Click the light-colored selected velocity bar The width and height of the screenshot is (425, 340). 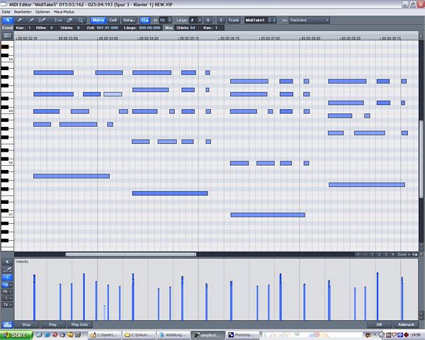pyautogui.click(x=105, y=312)
